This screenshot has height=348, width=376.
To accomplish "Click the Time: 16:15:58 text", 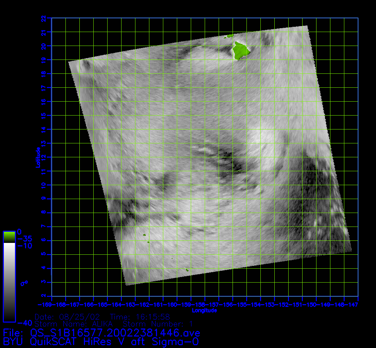I will coord(140,317).
